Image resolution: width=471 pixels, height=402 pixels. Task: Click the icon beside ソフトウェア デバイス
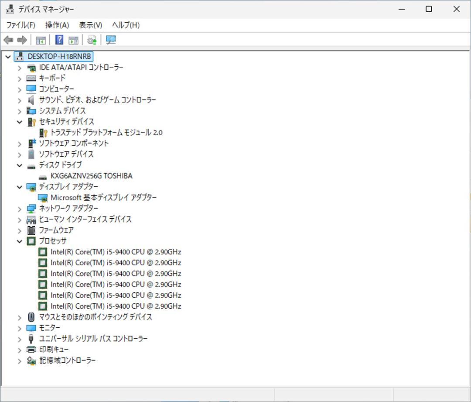31,154
